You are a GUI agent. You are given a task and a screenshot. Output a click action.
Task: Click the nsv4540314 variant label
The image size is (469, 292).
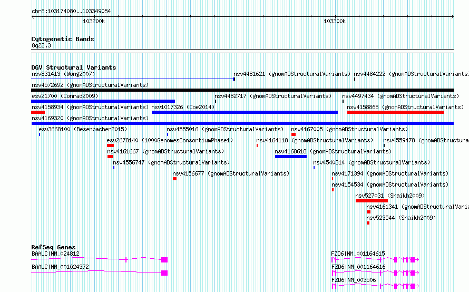(x=372, y=163)
